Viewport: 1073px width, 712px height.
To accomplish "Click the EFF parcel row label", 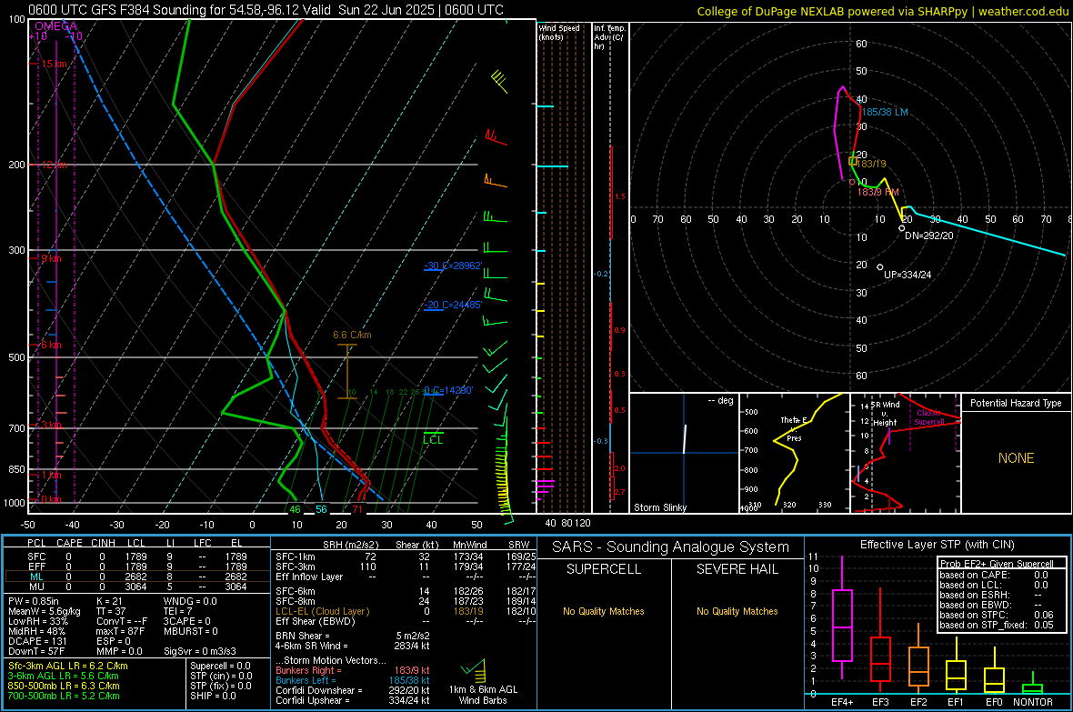I will tap(36, 567).
